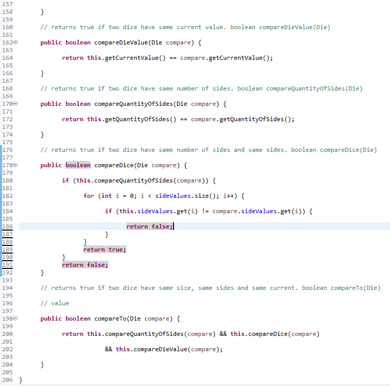The height and width of the screenshot is (386, 390).
Task: Click line number 206 in the gutter
Action: click(x=8, y=380)
